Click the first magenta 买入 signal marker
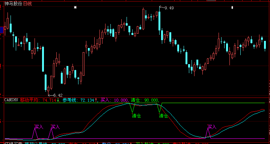The height and width of the screenshot is (144, 270). point(39,127)
